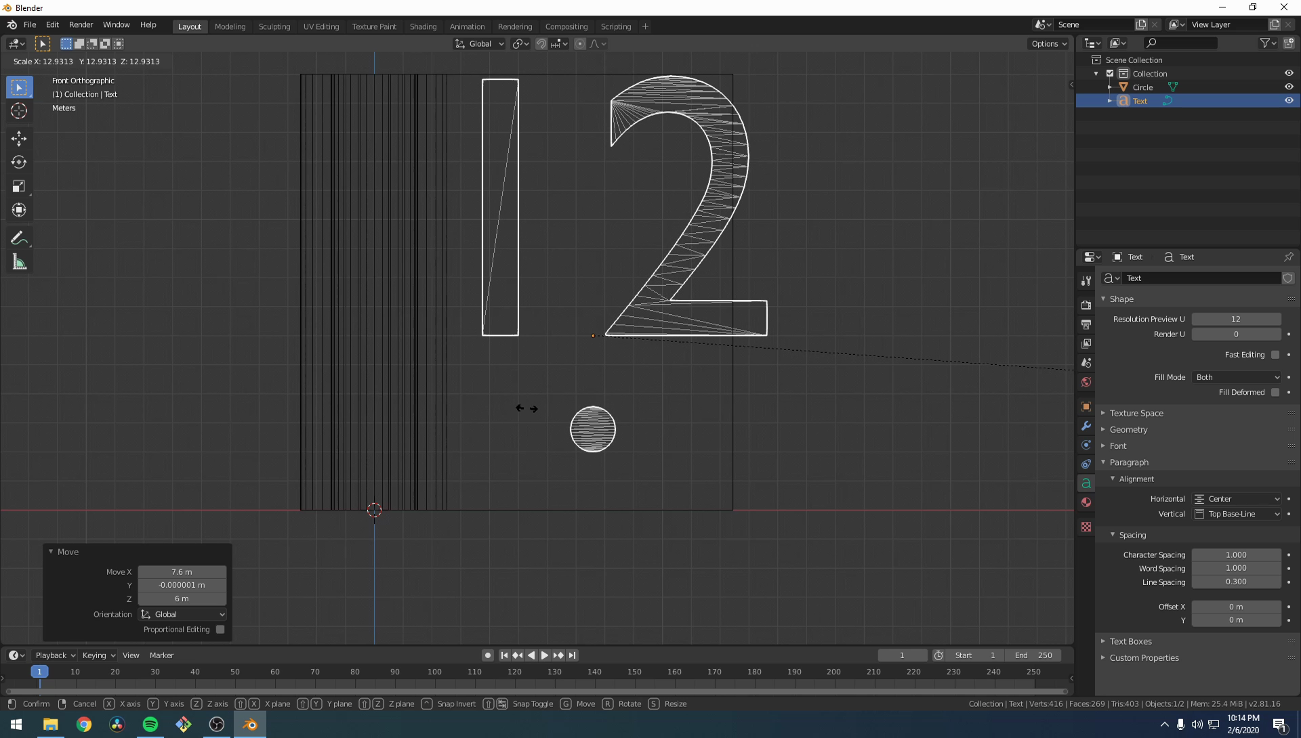Open the Object properties tab
Image resolution: width=1301 pixels, height=738 pixels.
point(1086,406)
